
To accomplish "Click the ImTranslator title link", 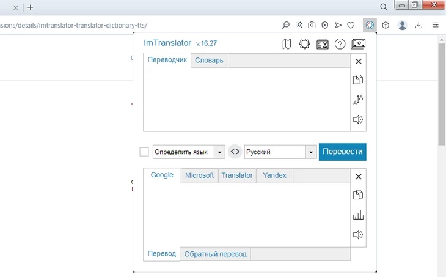I will coord(167,43).
